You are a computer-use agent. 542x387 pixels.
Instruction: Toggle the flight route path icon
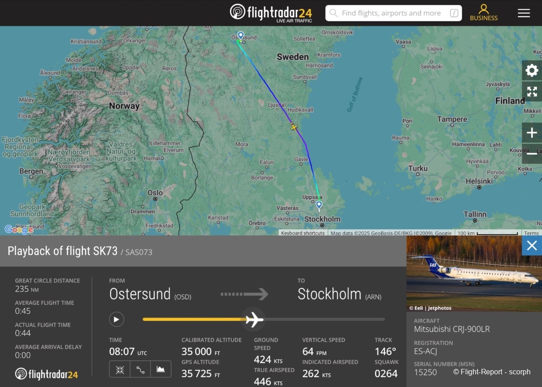pyautogui.click(x=140, y=369)
